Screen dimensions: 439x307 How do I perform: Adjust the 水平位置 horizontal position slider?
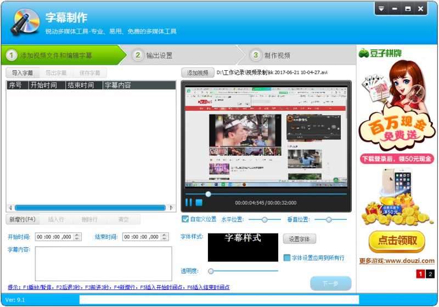[264, 220]
